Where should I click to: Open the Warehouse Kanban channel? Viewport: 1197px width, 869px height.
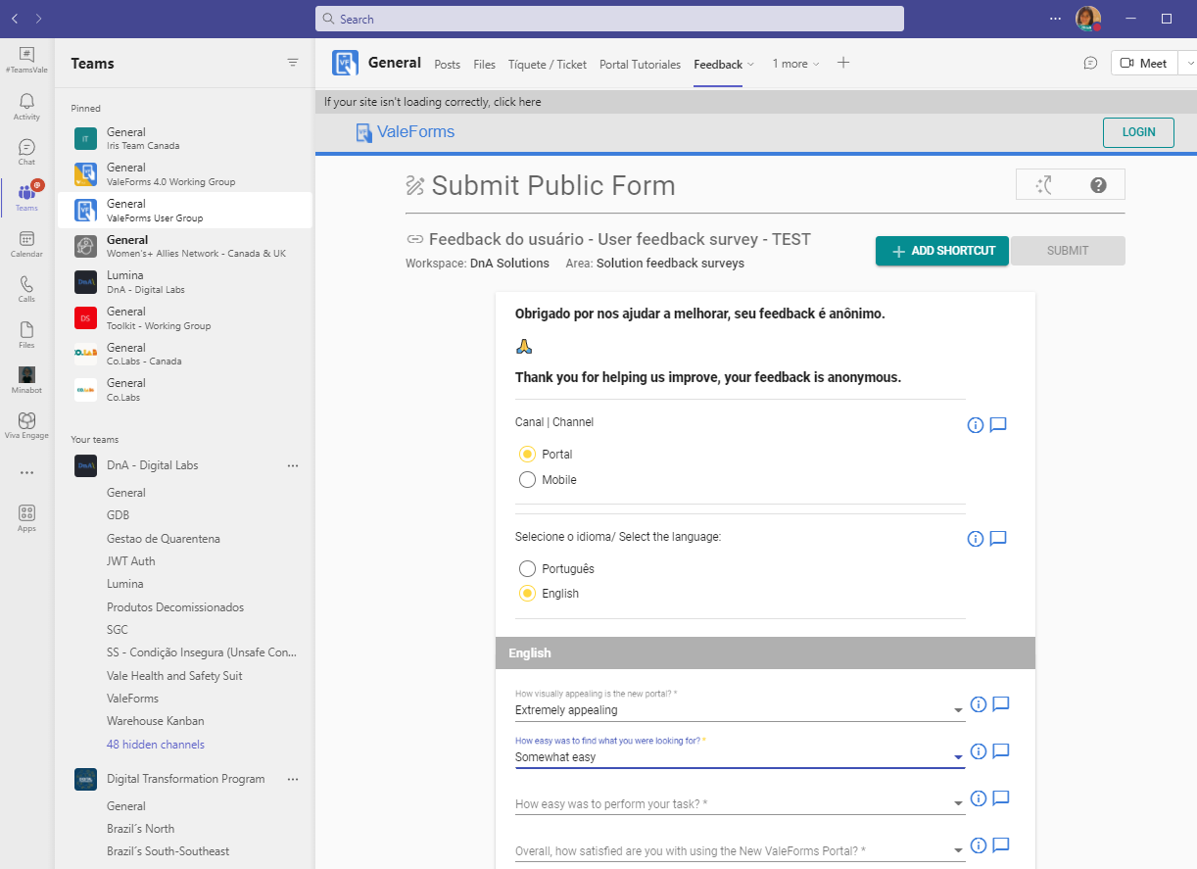[x=156, y=721]
